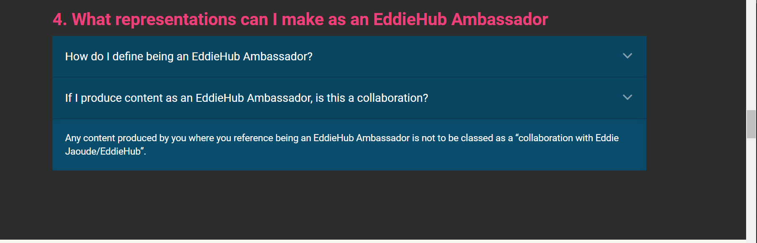
Task: Open the question "How do I define being an EddieHub Ambassador?"
Action: (188, 56)
